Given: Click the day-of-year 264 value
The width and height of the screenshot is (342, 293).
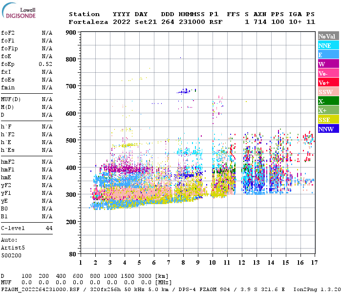Looking at the screenshot, I should pyautogui.click(x=168, y=22).
